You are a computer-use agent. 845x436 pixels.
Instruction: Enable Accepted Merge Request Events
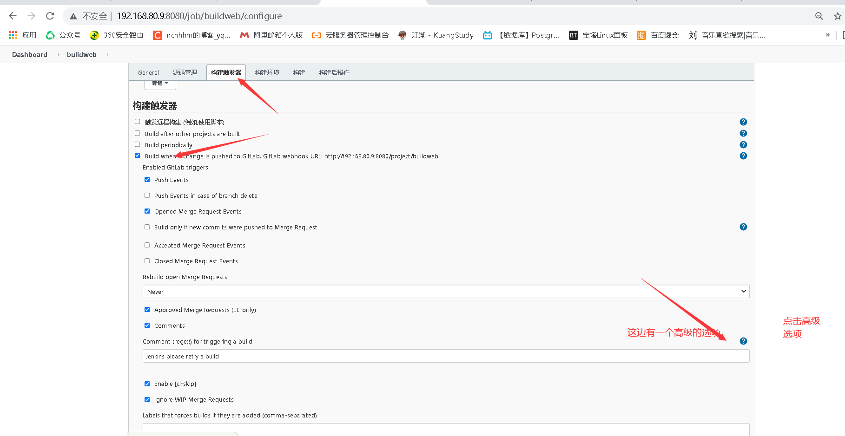point(147,245)
